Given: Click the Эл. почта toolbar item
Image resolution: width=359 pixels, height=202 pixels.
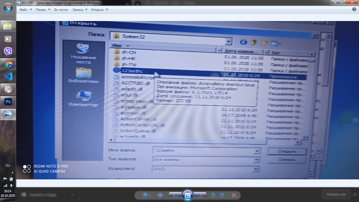Looking at the screenshot, I should (x=61, y=10).
